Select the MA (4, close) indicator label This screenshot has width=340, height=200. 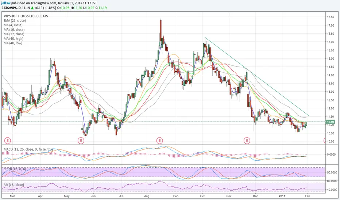(13, 25)
